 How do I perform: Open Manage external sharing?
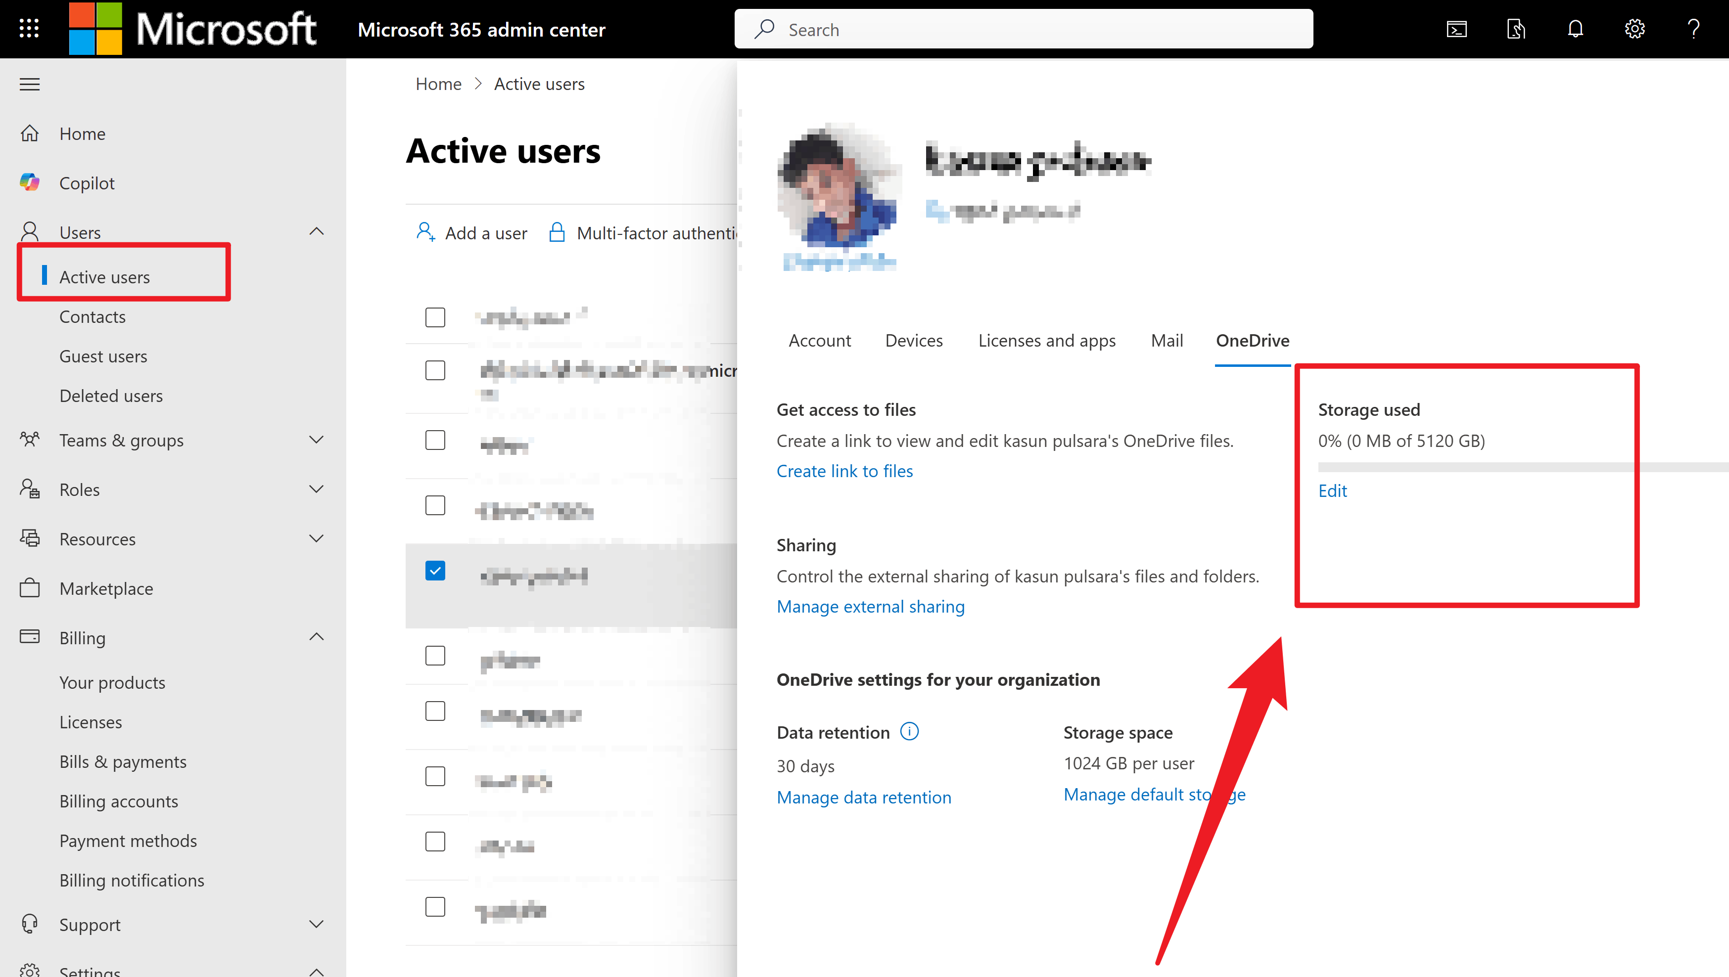pos(871,606)
